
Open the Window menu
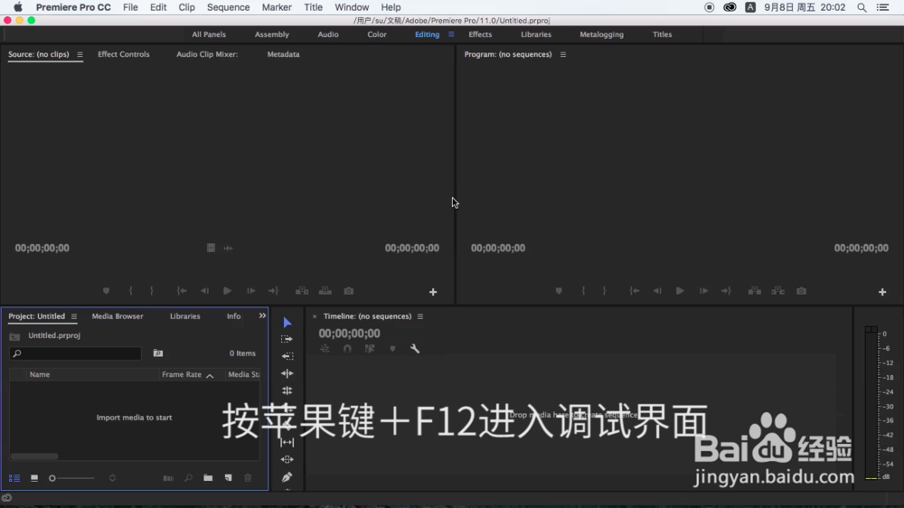tap(352, 7)
